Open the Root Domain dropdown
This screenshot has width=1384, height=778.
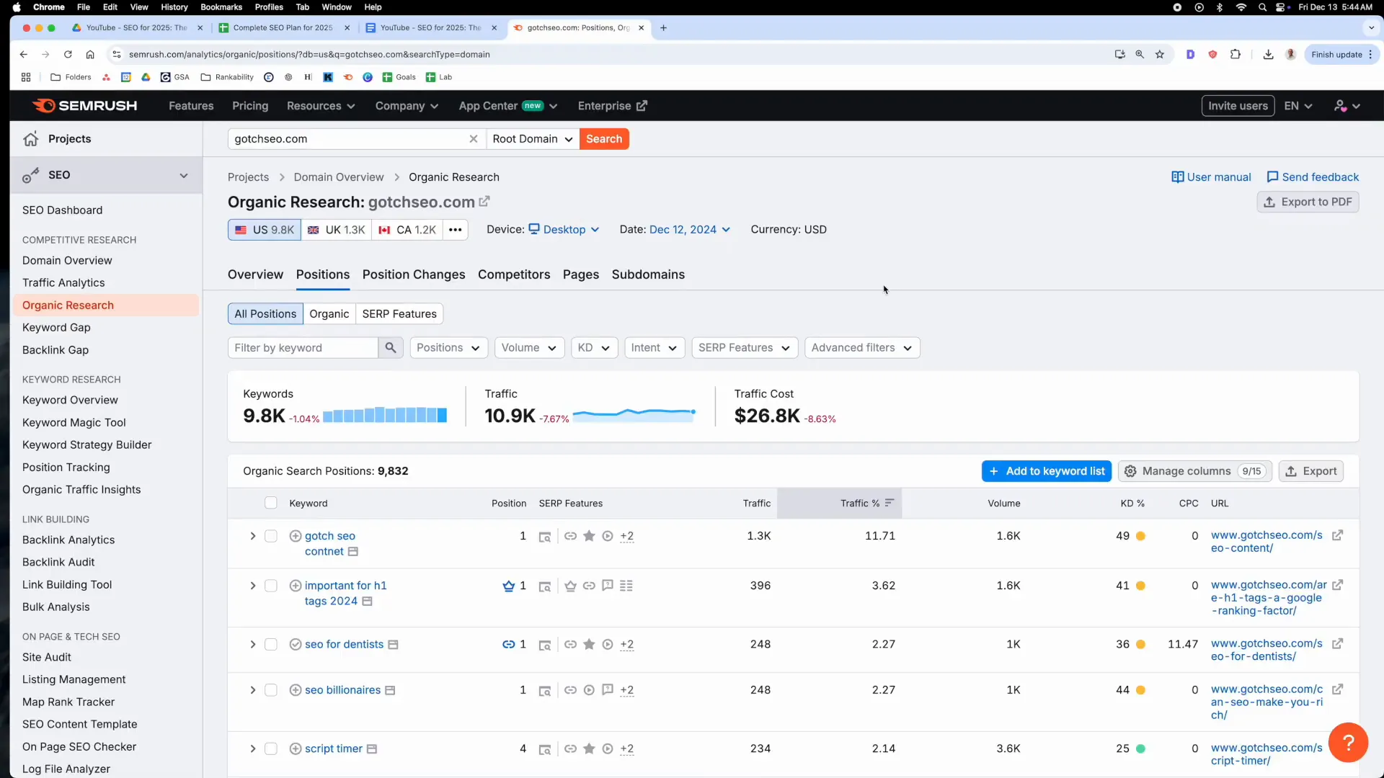click(533, 139)
